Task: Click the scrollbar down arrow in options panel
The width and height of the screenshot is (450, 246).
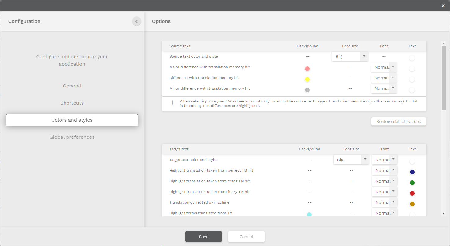Action: click(444, 214)
